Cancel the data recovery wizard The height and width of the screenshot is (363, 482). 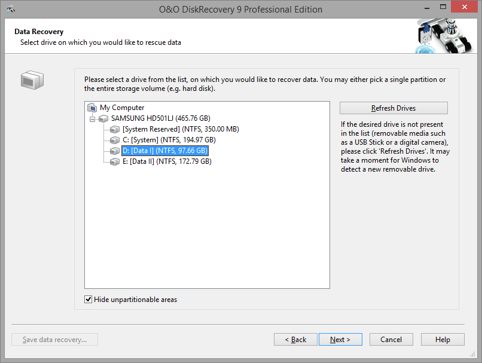391,340
